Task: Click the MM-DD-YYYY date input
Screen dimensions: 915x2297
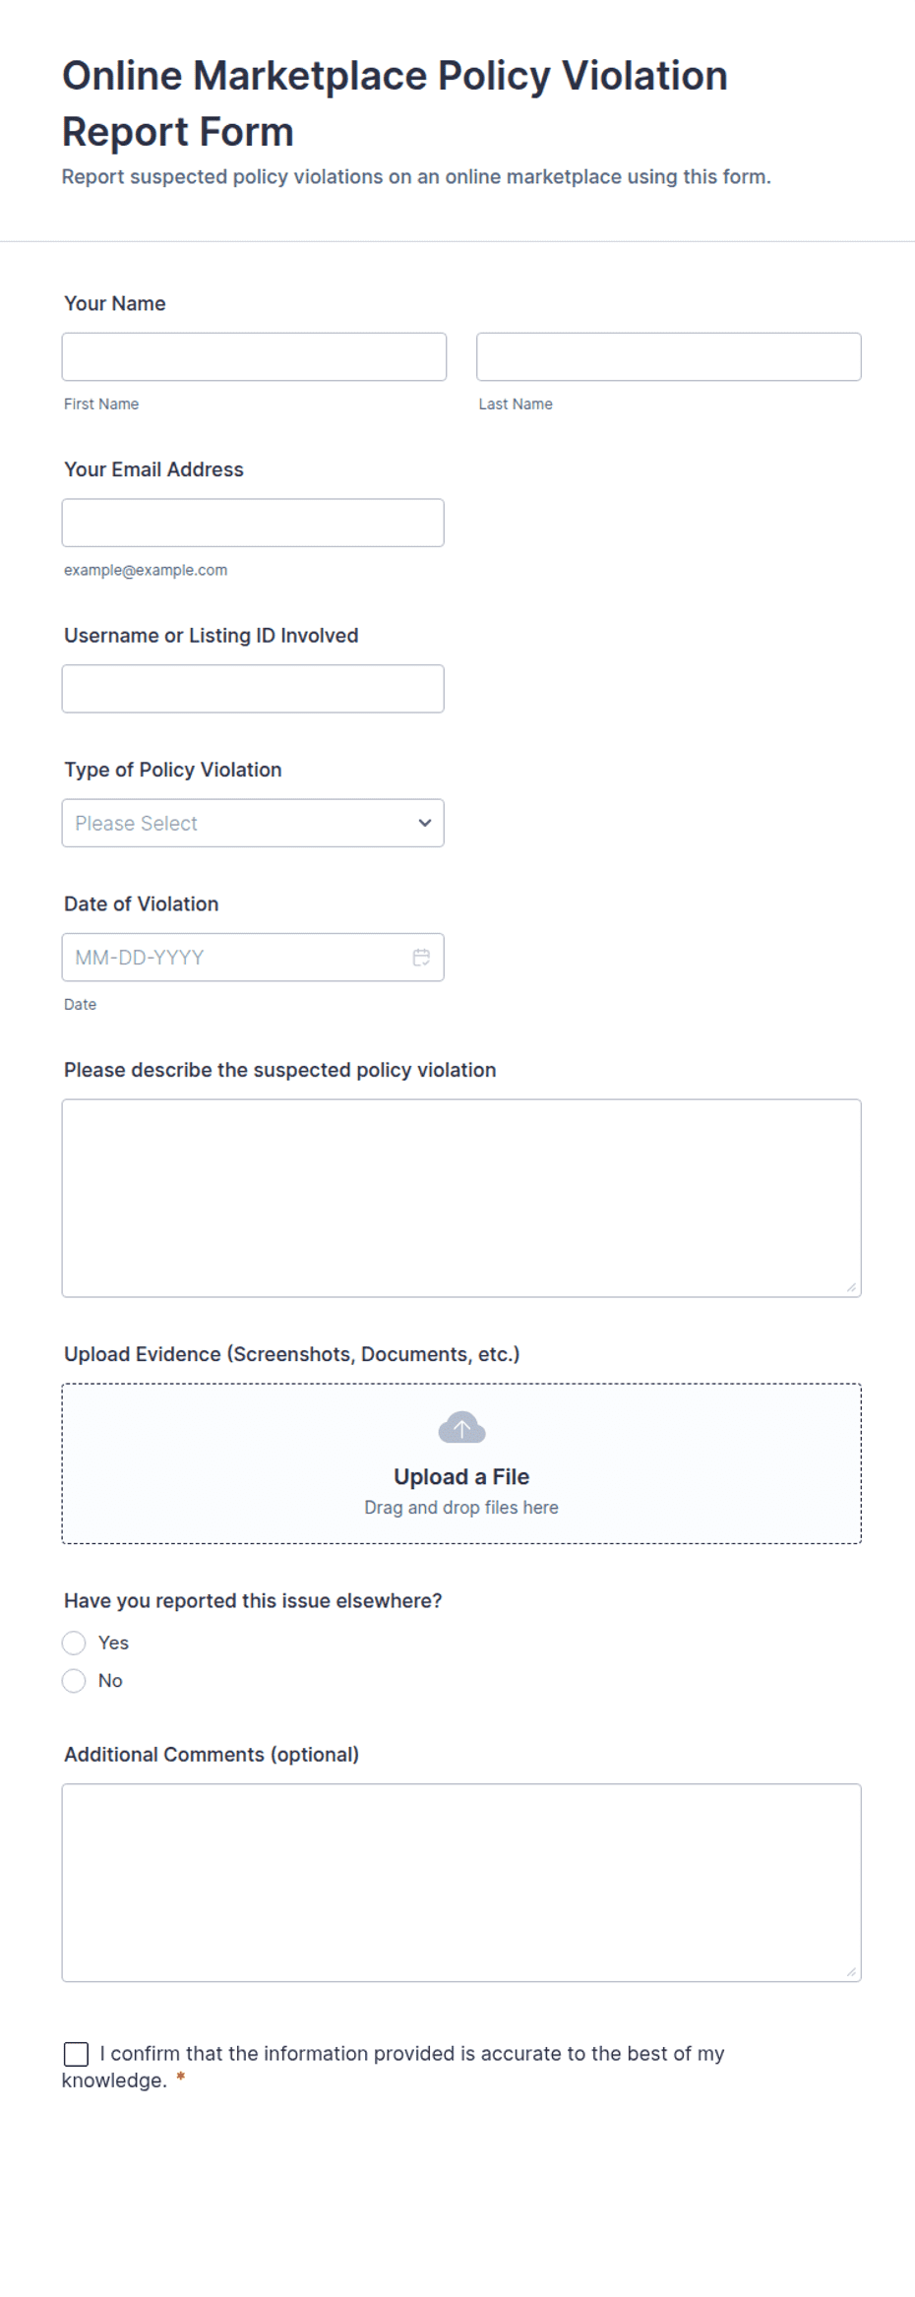Action: (253, 958)
